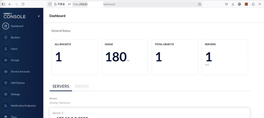Open the browser downloads panel
The height and width of the screenshot is (118, 264).
(233, 4)
